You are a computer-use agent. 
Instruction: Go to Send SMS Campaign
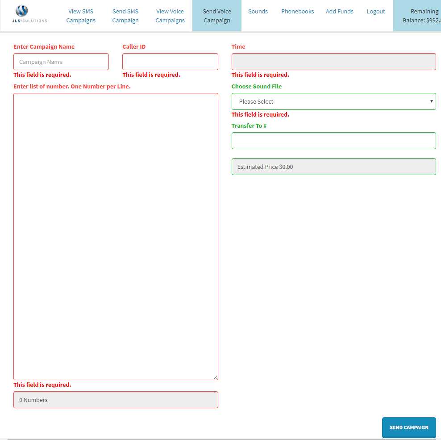pos(125,16)
